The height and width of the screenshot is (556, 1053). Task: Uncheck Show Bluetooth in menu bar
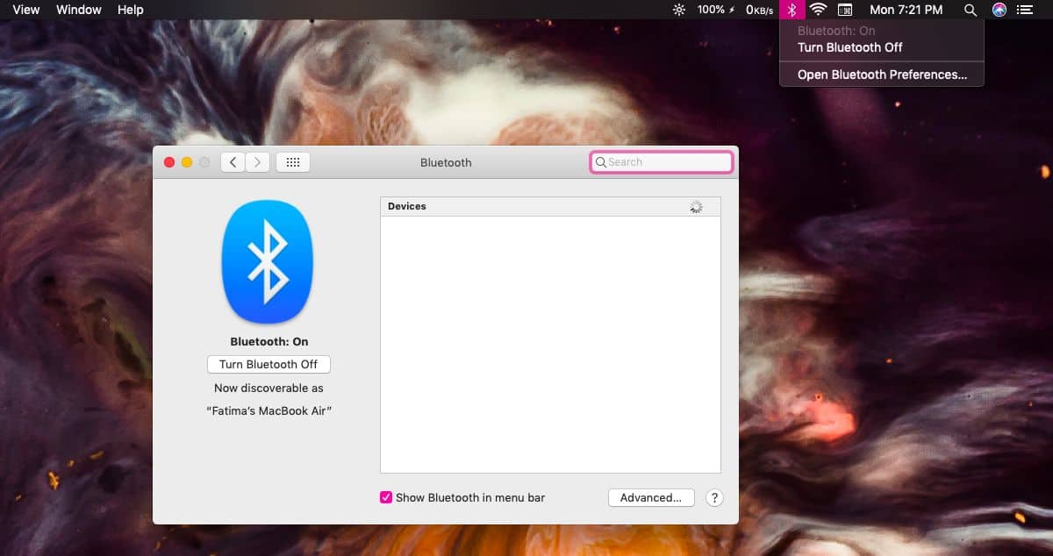pos(386,497)
